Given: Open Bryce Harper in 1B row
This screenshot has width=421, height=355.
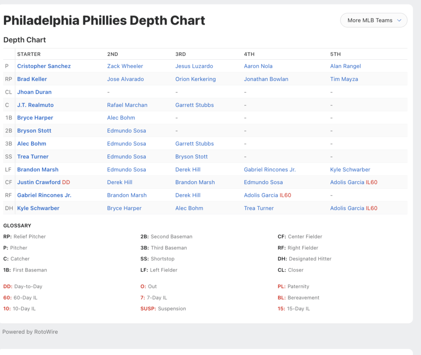Looking at the screenshot, I should [x=35, y=118].
